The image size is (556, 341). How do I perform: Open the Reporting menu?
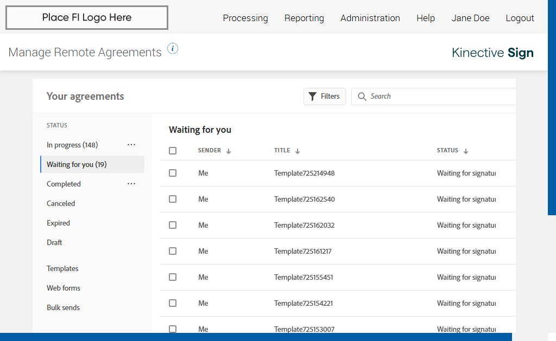coord(304,18)
